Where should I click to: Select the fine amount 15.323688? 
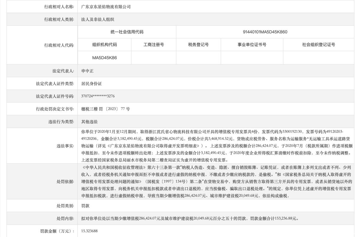(89, 231)
